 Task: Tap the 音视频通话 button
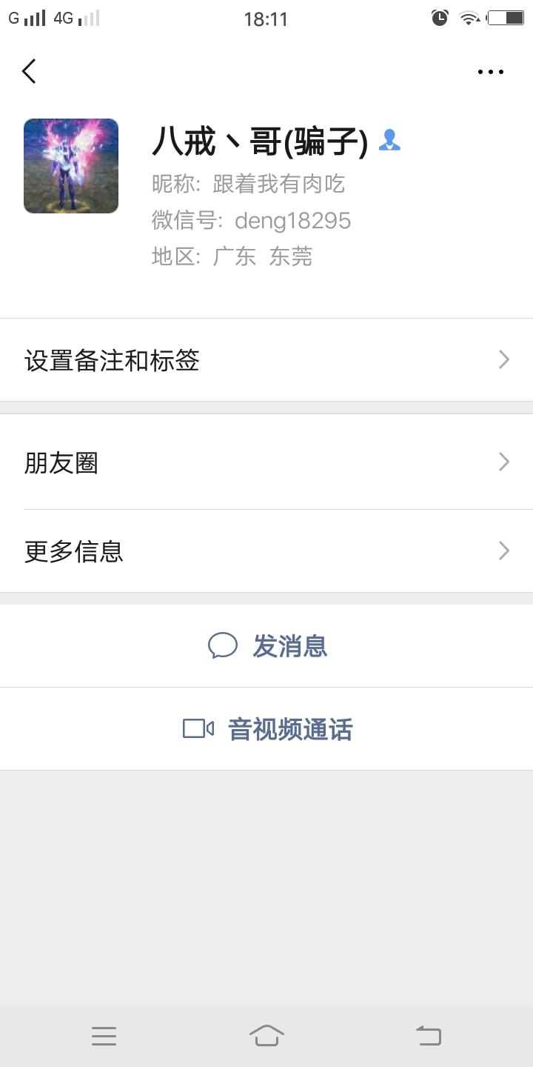[289, 730]
